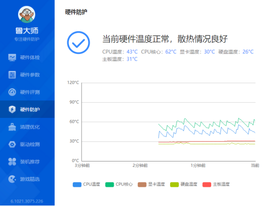
Task: Toggle CPU核心 green legend swatch
Action: point(110,184)
